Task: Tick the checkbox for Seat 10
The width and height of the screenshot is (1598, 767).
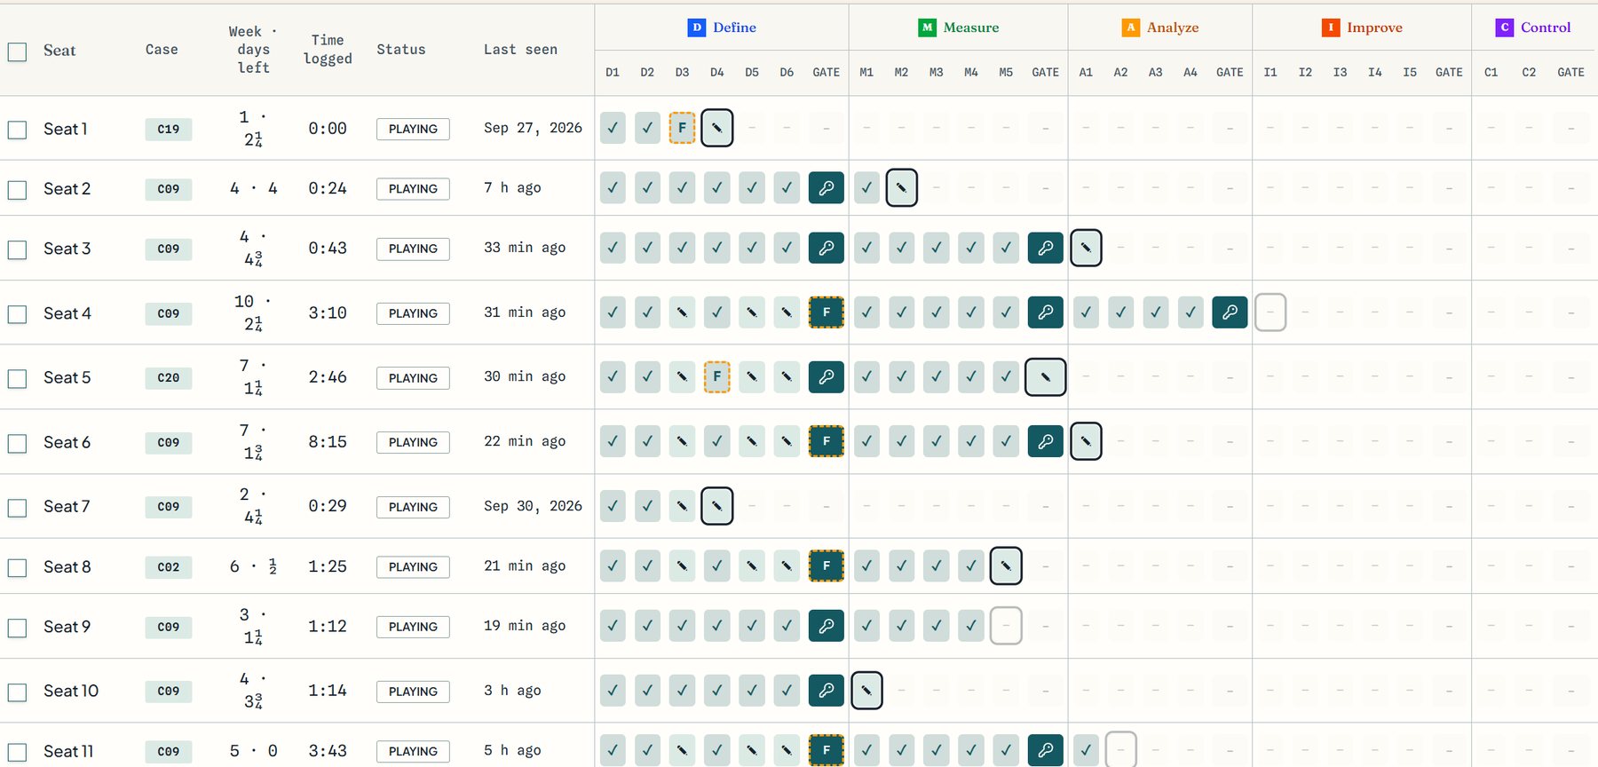Action: click(x=17, y=692)
